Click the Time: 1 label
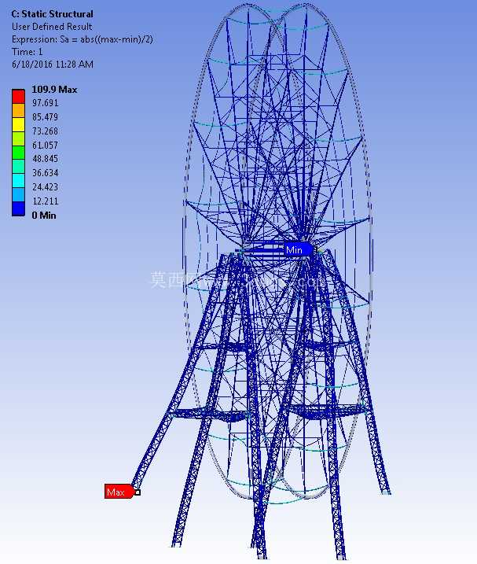 27,52
